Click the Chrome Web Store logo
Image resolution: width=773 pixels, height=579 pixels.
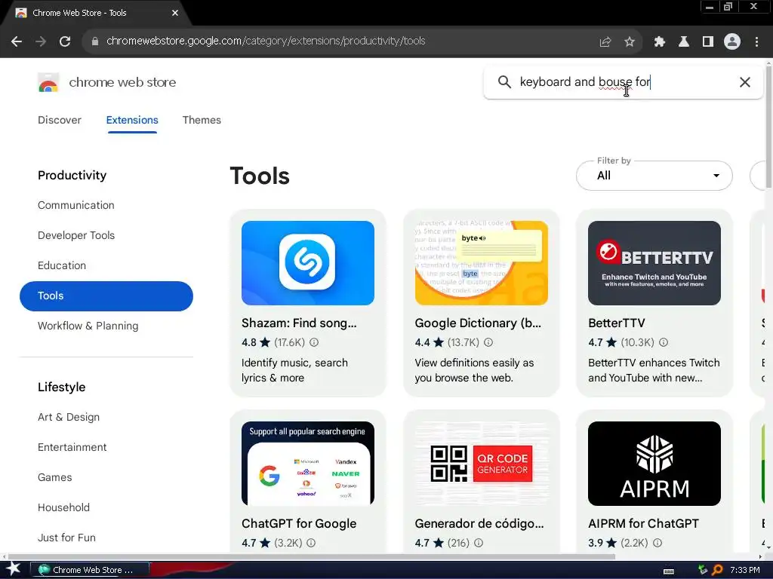[48, 83]
